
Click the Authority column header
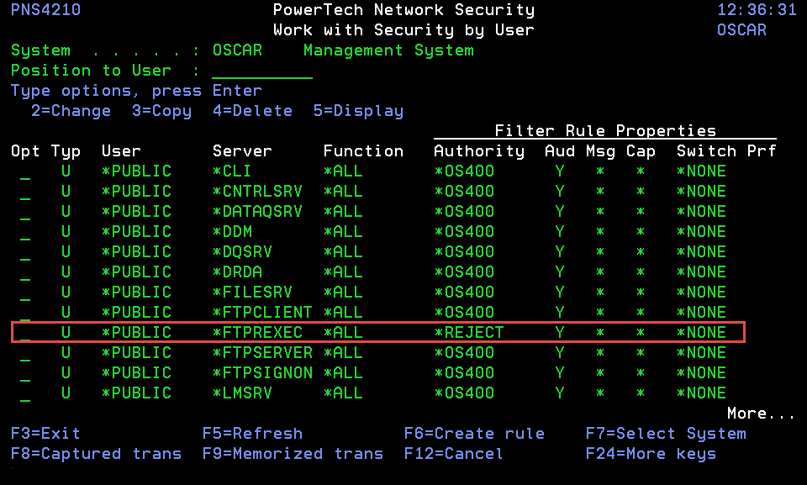pyautogui.click(x=479, y=151)
